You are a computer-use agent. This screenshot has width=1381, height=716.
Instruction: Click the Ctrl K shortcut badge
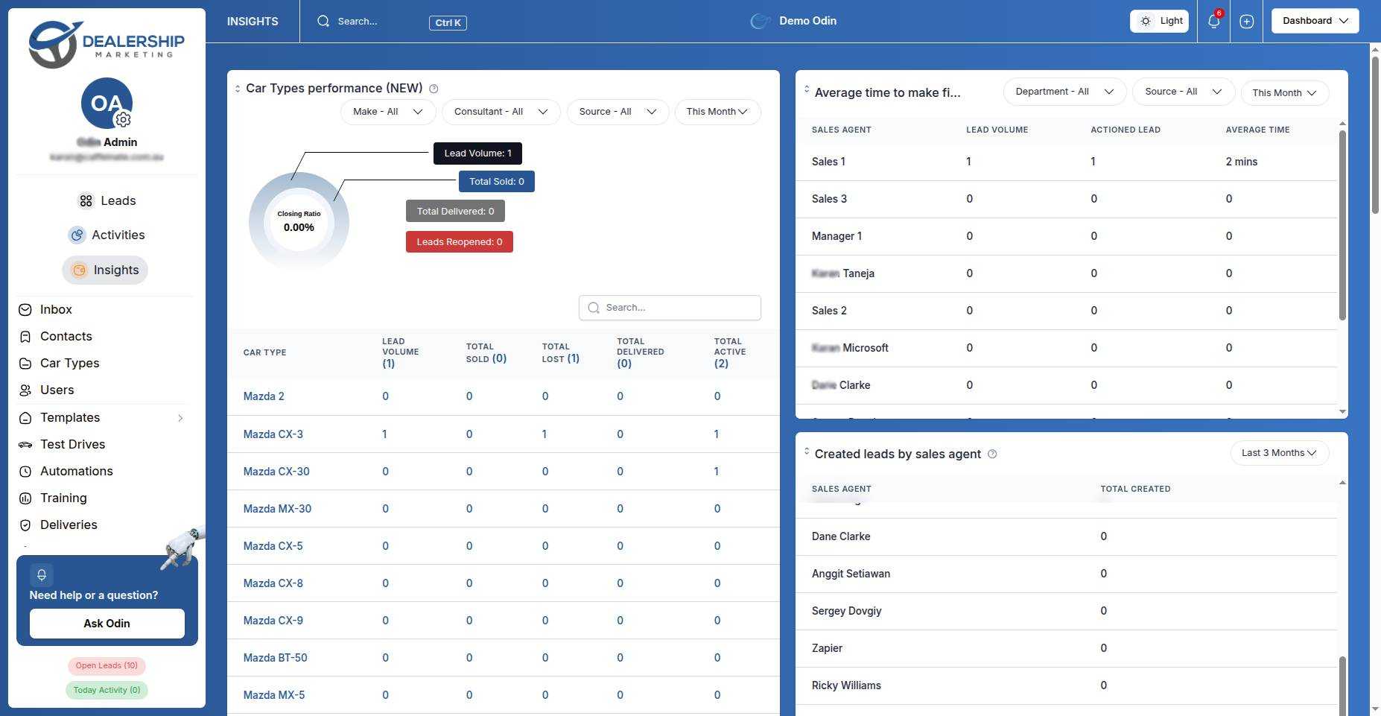click(448, 23)
